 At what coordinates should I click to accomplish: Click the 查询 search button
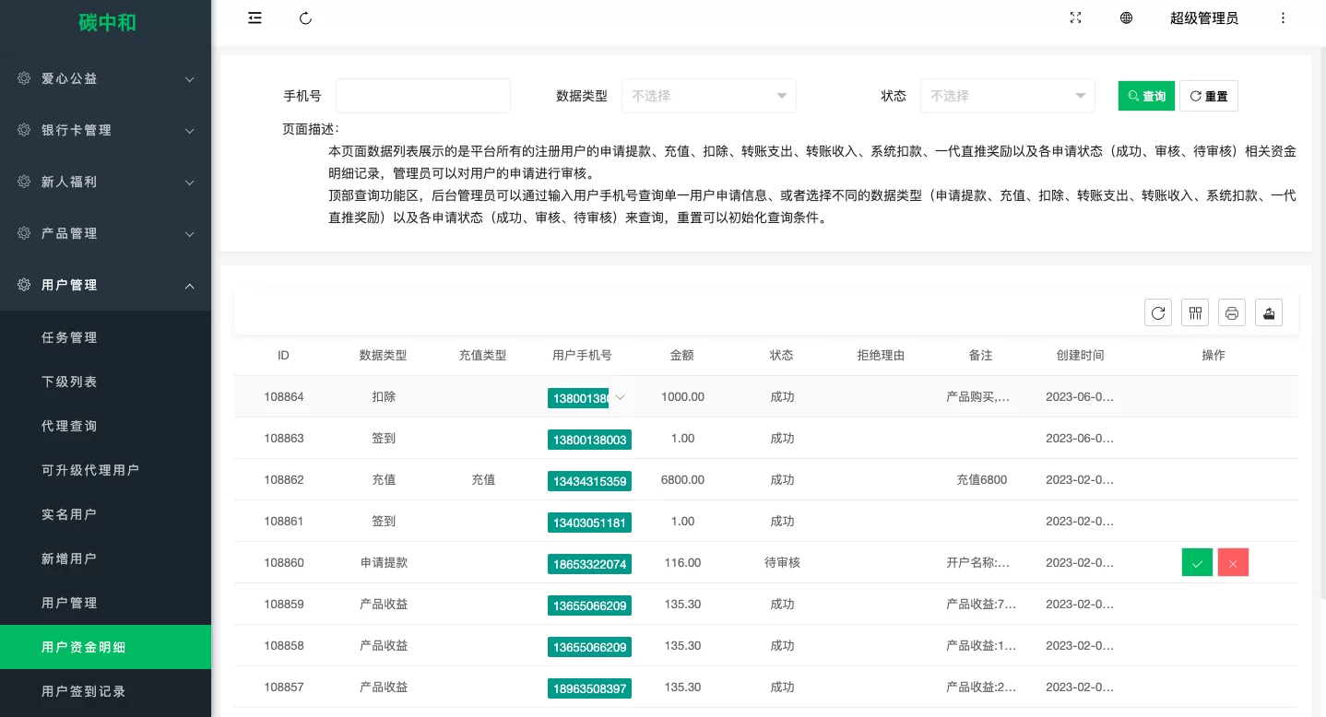point(1146,95)
